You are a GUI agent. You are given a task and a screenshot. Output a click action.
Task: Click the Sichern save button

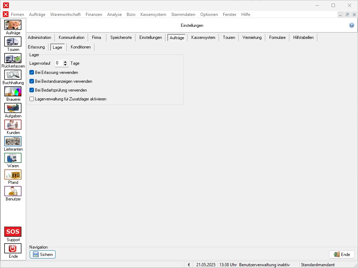click(42, 255)
